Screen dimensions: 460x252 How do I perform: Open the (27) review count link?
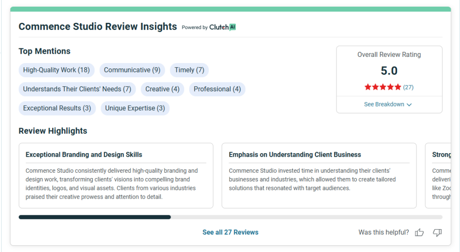click(408, 87)
